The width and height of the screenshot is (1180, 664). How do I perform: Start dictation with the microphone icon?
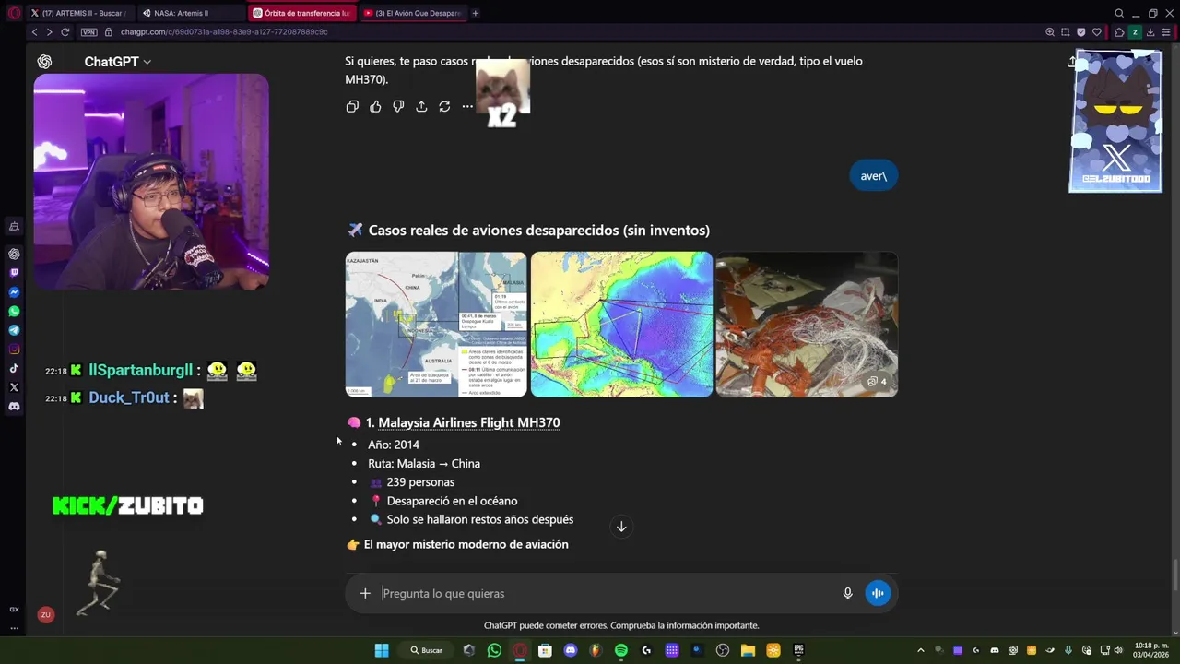(847, 593)
